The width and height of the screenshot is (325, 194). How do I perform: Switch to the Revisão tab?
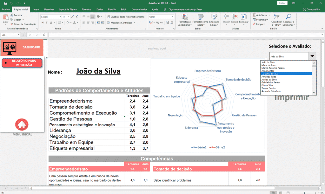click(x=112, y=9)
